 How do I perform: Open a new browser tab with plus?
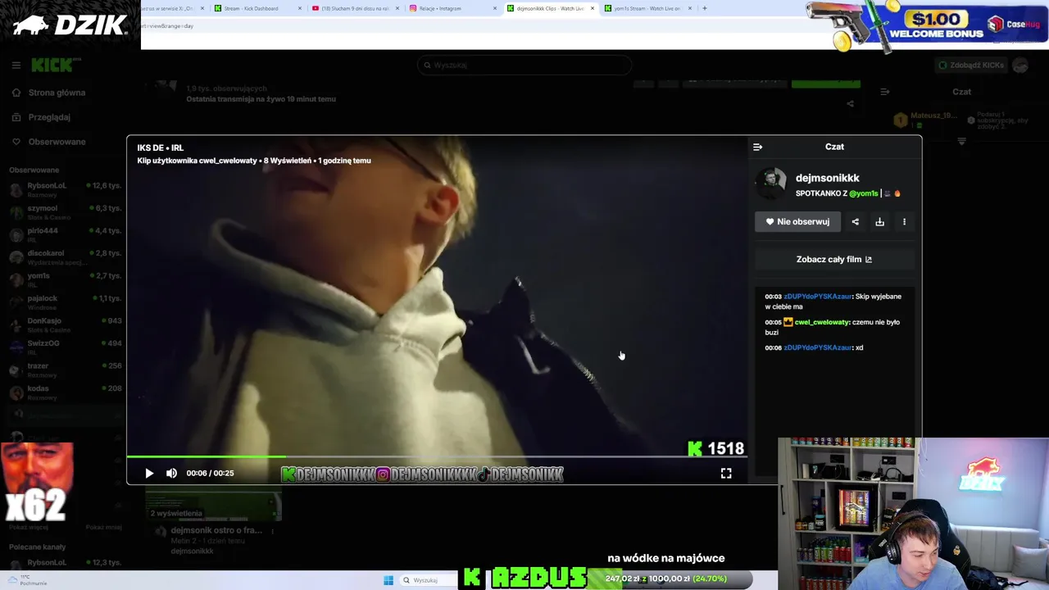tap(704, 8)
